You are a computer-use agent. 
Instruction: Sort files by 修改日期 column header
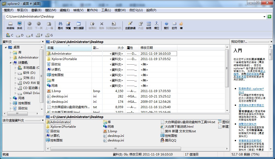(147, 48)
